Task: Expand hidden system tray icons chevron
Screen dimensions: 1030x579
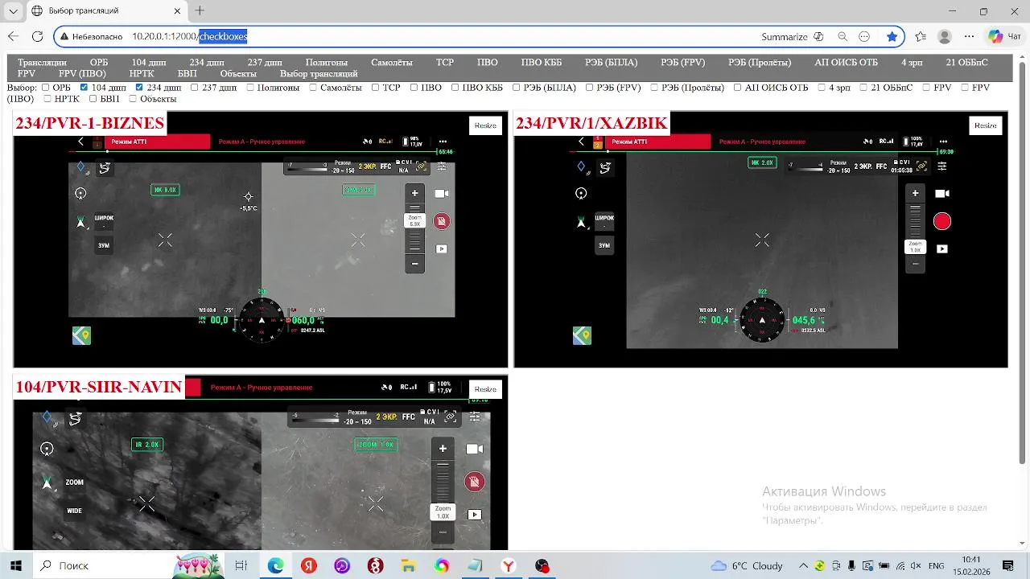Action: (804, 565)
